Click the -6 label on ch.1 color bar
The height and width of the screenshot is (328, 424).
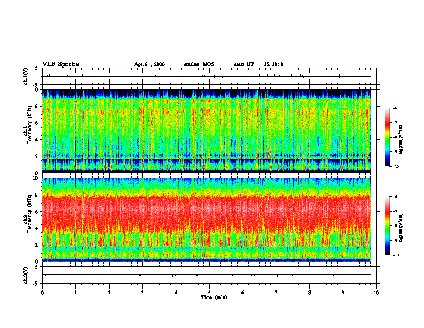pyautogui.click(x=395, y=108)
